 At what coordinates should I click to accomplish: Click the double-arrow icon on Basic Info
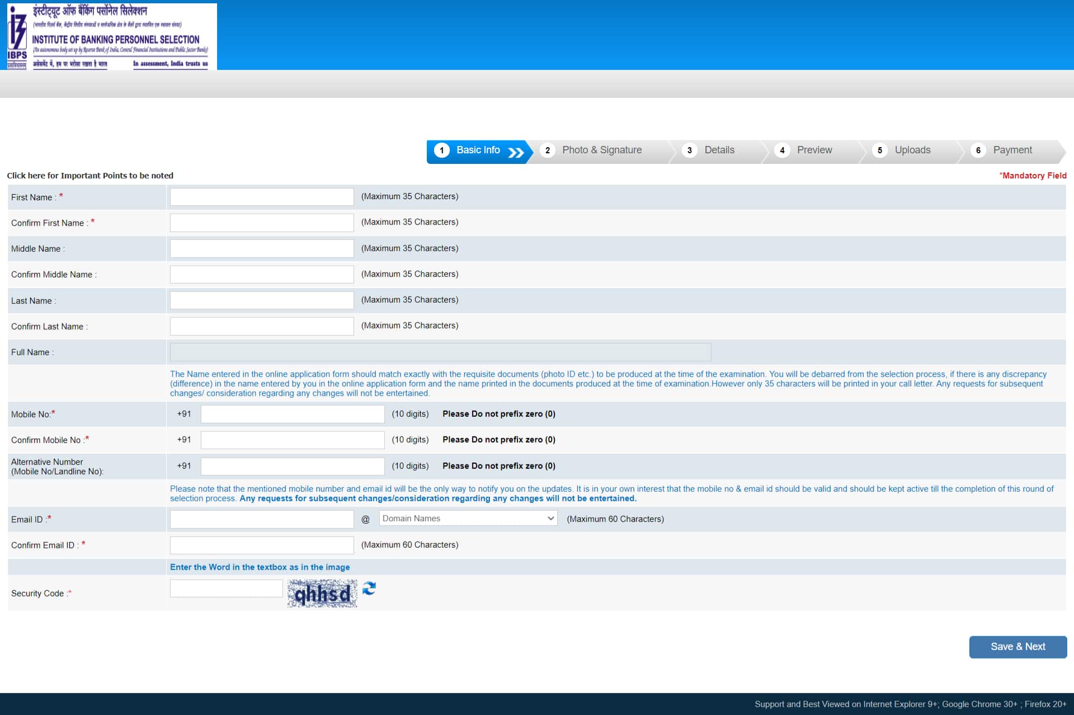pyautogui.click(x=516, y=152)
